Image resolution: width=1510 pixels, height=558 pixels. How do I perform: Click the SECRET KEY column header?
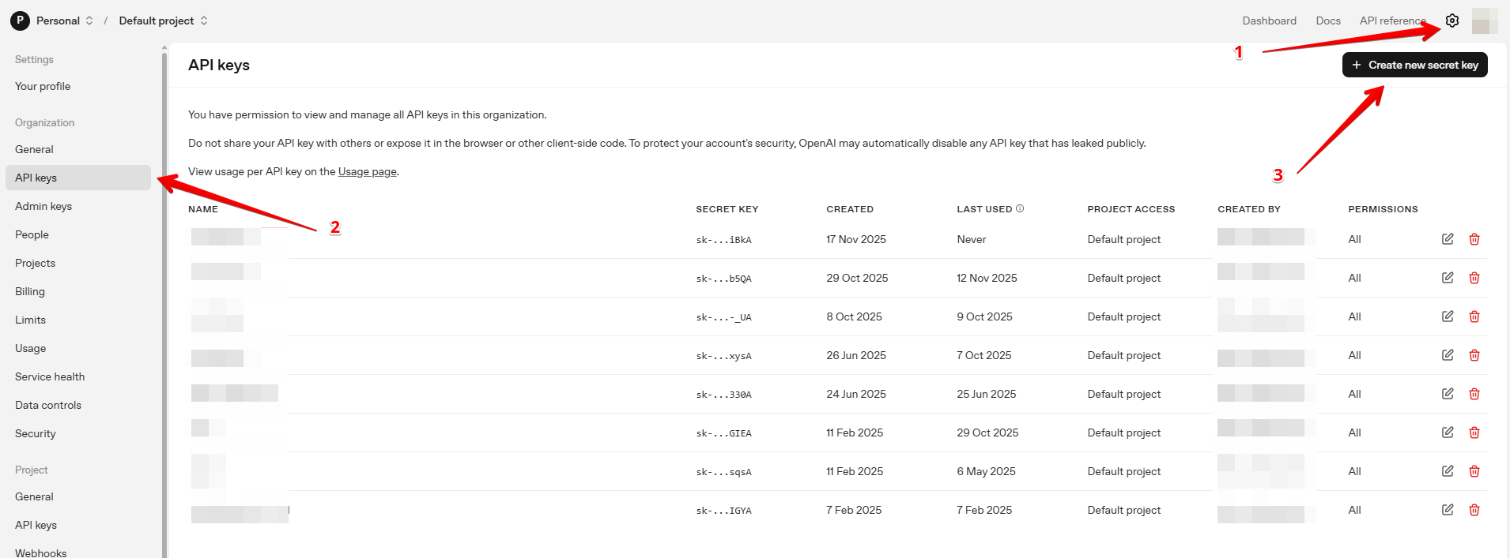727,209
